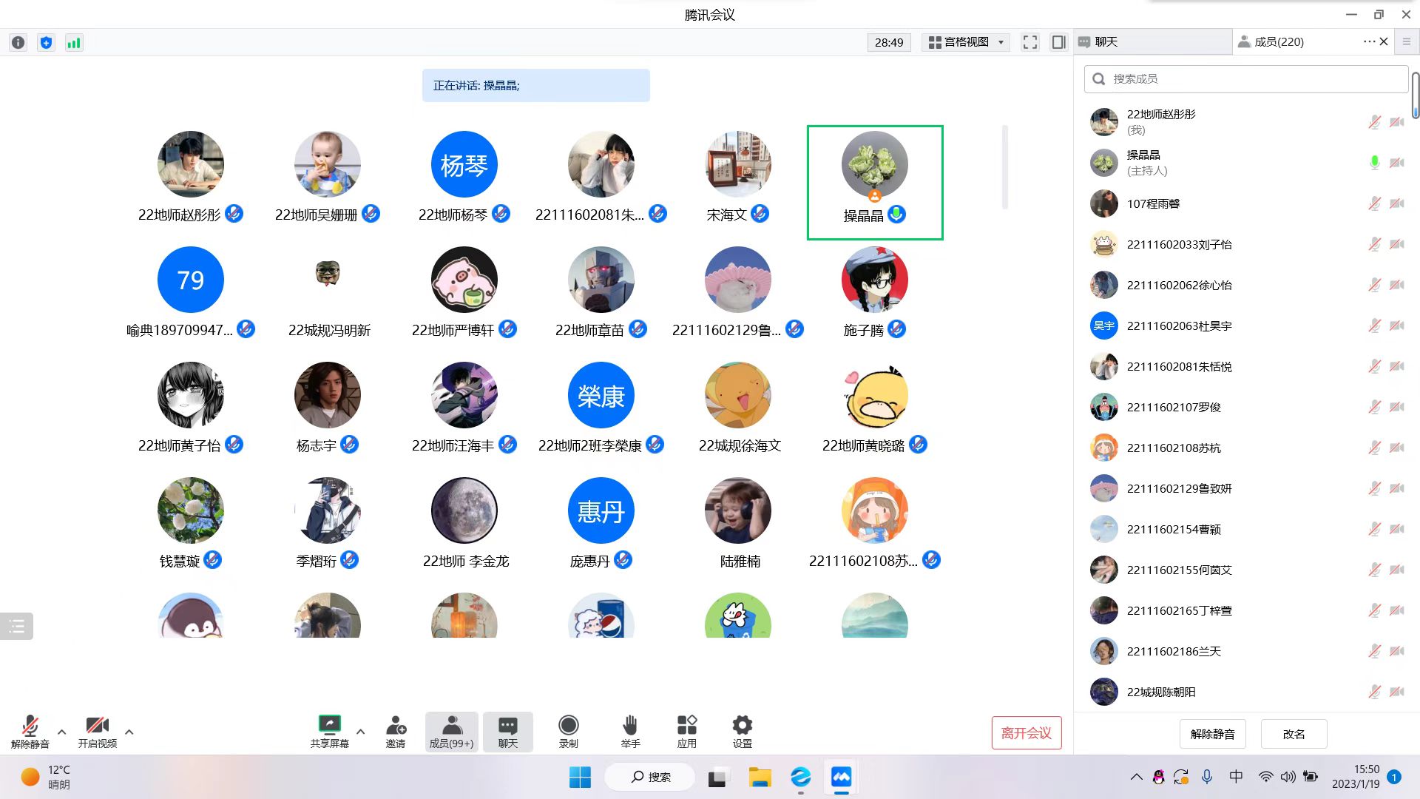1420x799 pixels.
Task: Switch to the 聊天 chat tab
Action: coord(1106,42)
